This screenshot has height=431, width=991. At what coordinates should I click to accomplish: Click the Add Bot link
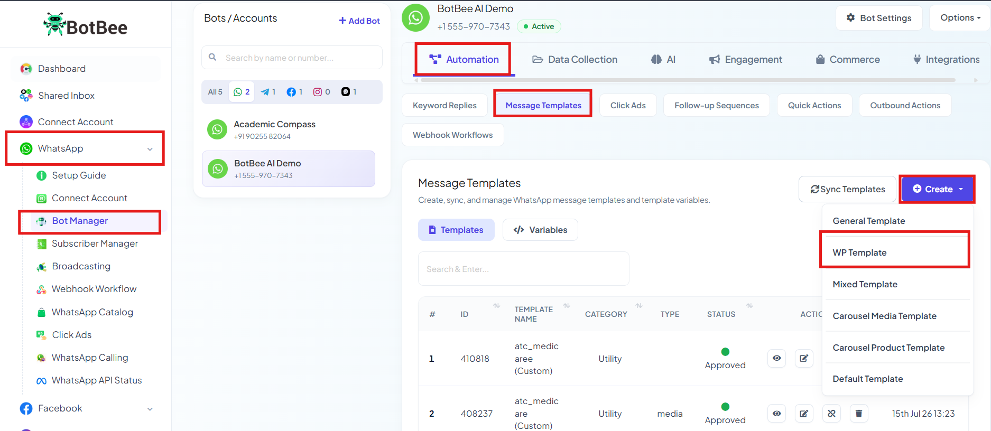click(359, 21)
